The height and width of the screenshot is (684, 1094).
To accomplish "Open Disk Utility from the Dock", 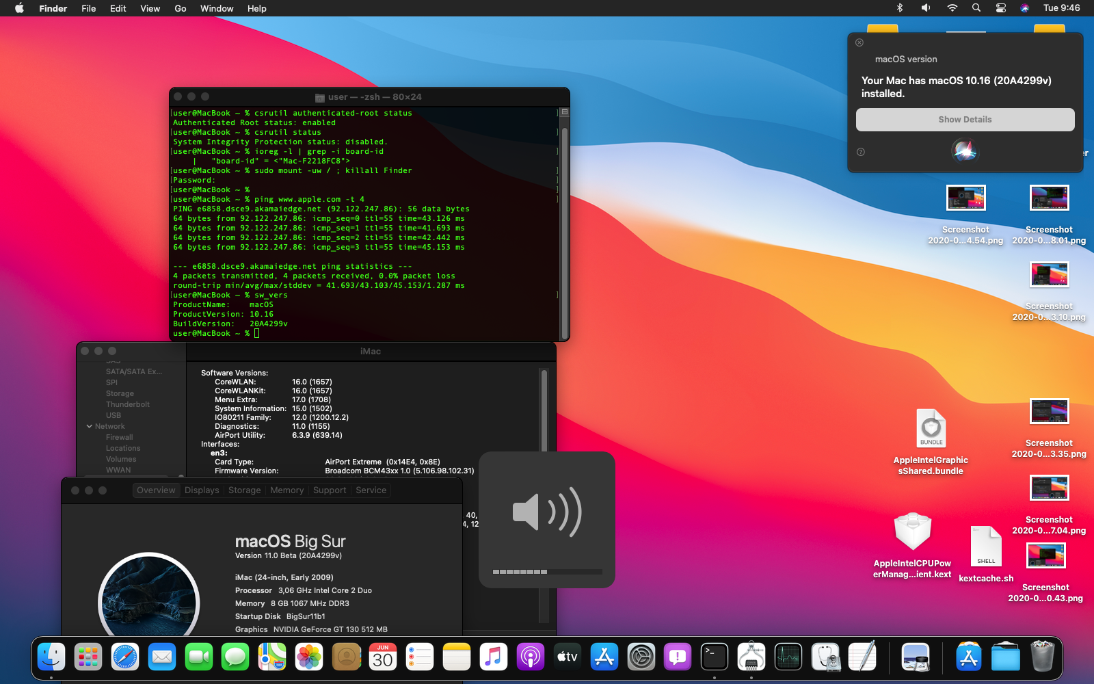I will pos(825,657).
